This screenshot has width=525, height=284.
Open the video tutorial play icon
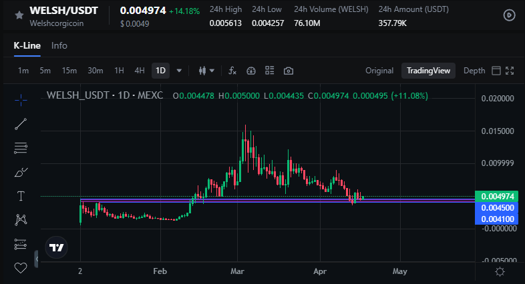pyautogui.click(x=509, y=15)
